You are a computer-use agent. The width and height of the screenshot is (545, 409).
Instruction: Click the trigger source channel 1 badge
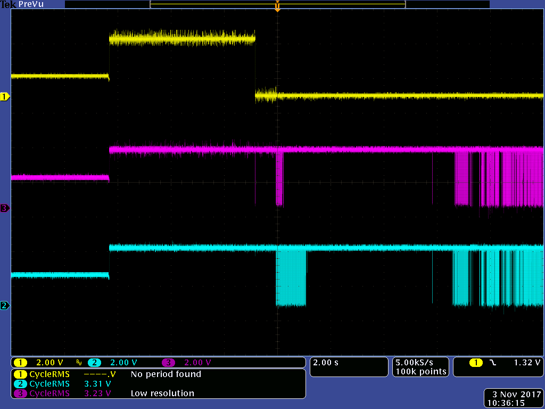point(475,363)
